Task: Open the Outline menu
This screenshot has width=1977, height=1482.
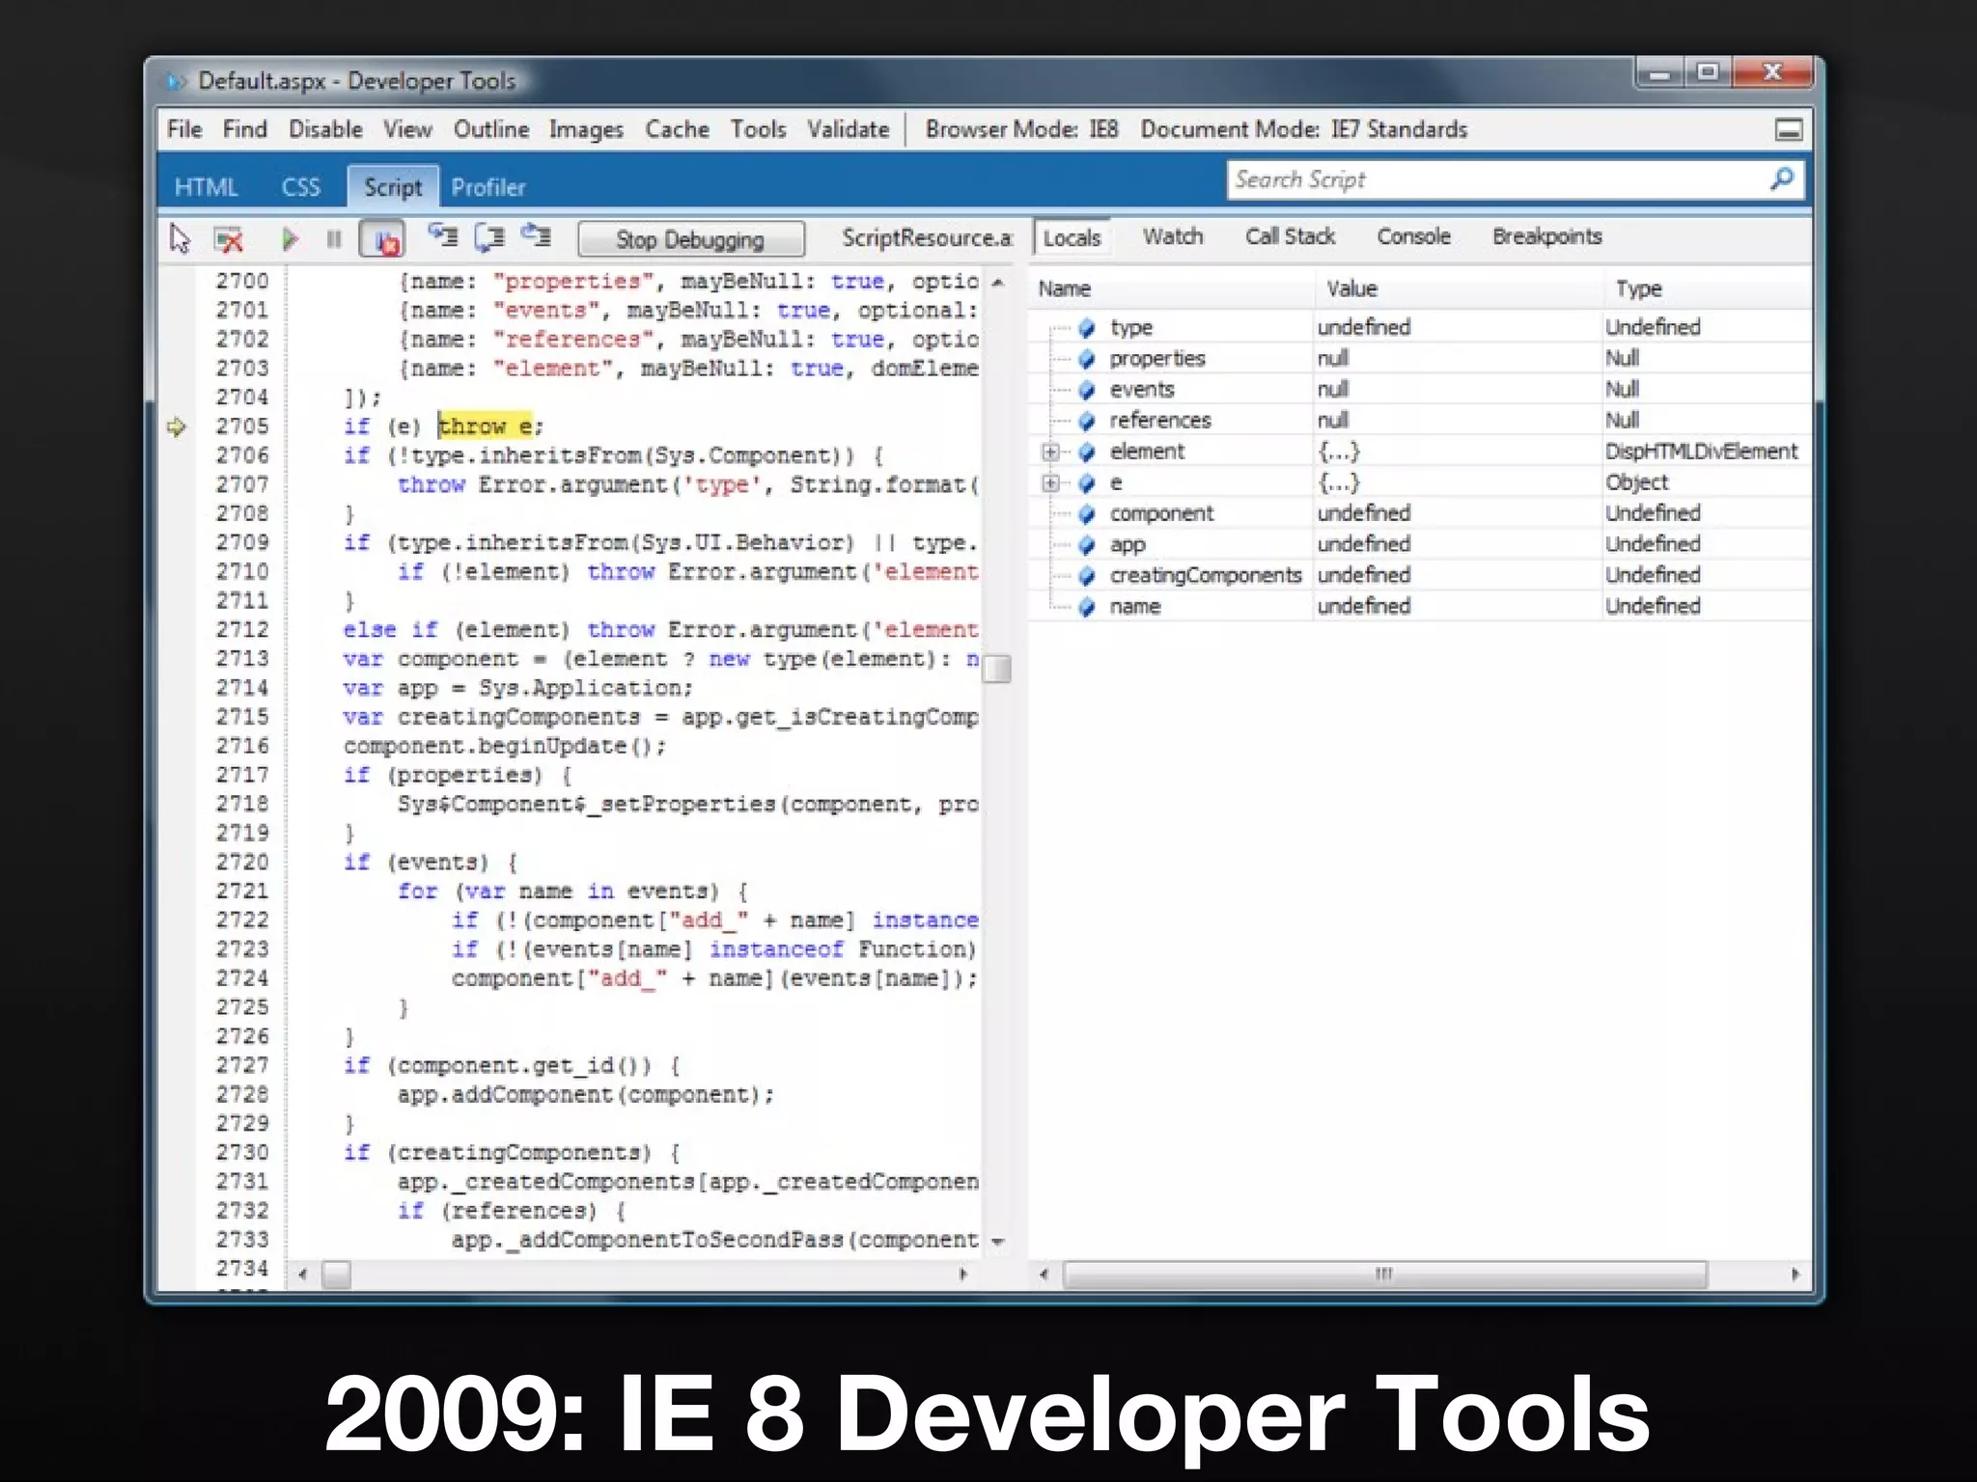Action: pyautogui.click(x=491, y=129)
